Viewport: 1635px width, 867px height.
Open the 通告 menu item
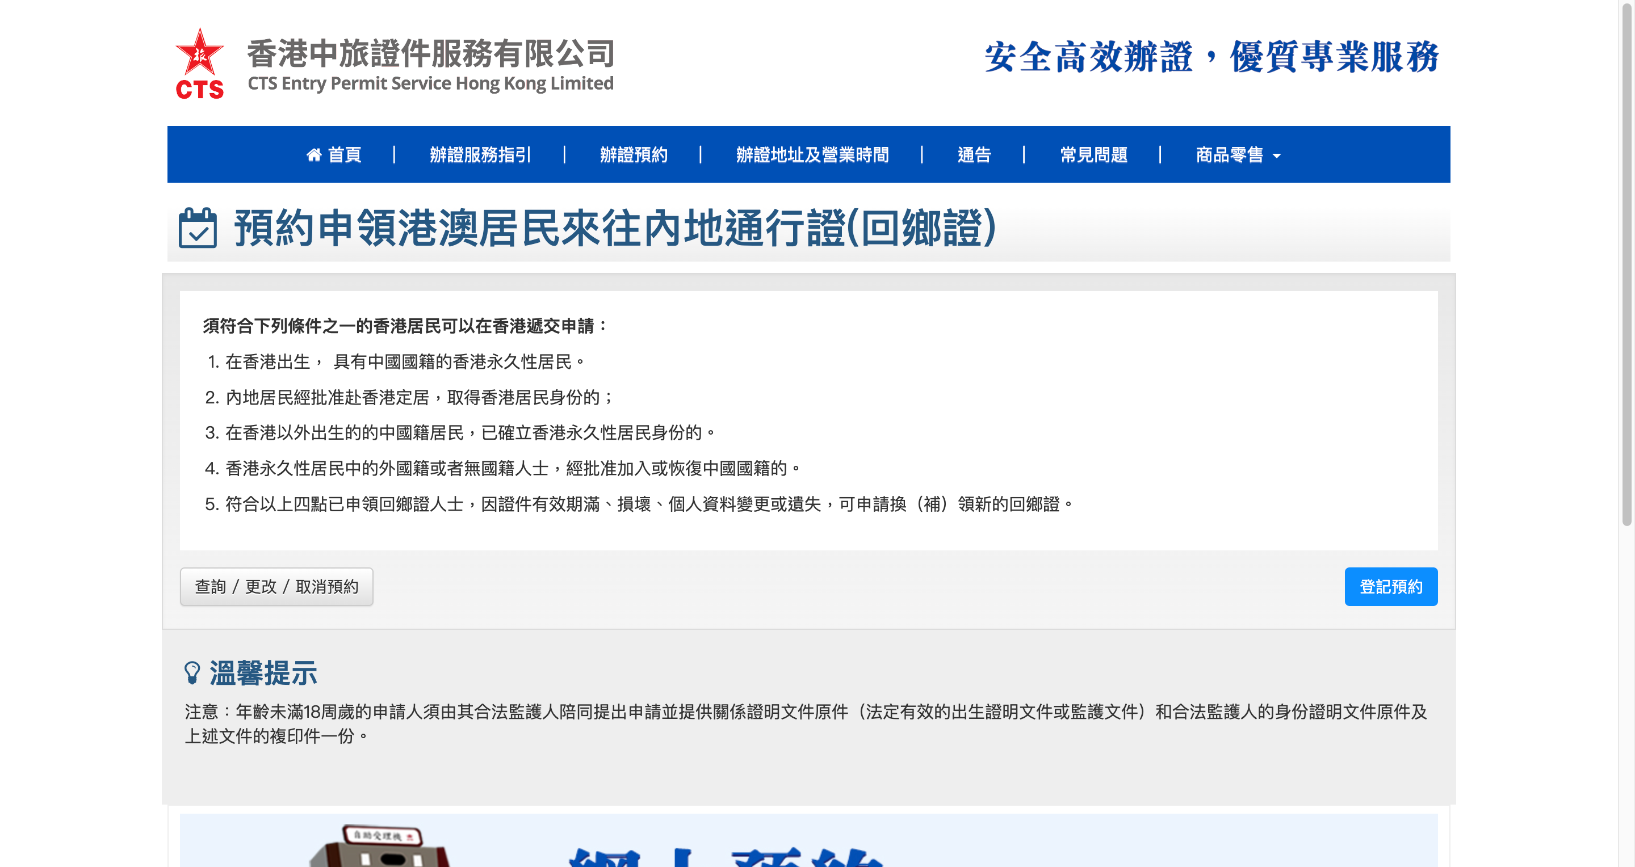974,155
